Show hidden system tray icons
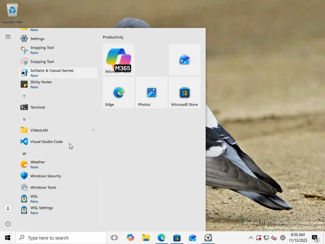Image resolution: width=325 pixels, height=244 pixels. [x=251, y=238]
